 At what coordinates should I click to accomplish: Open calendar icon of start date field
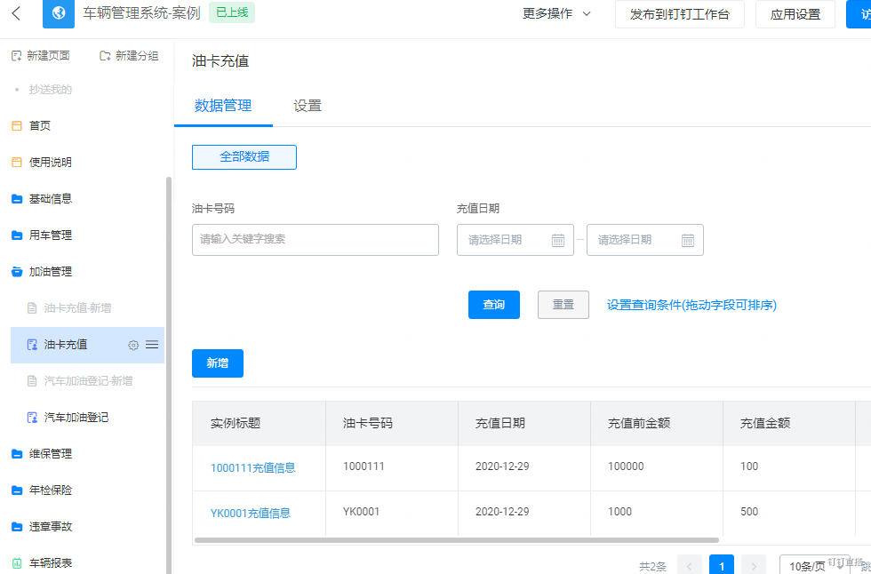(558, 241)
